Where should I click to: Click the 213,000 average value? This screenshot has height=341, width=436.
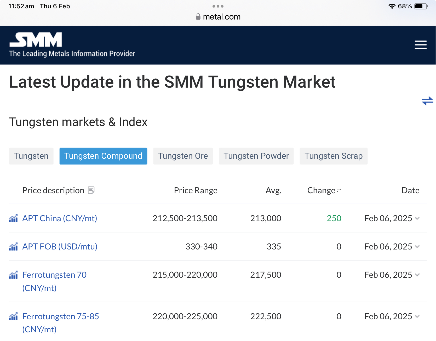[x=266, y=218]
